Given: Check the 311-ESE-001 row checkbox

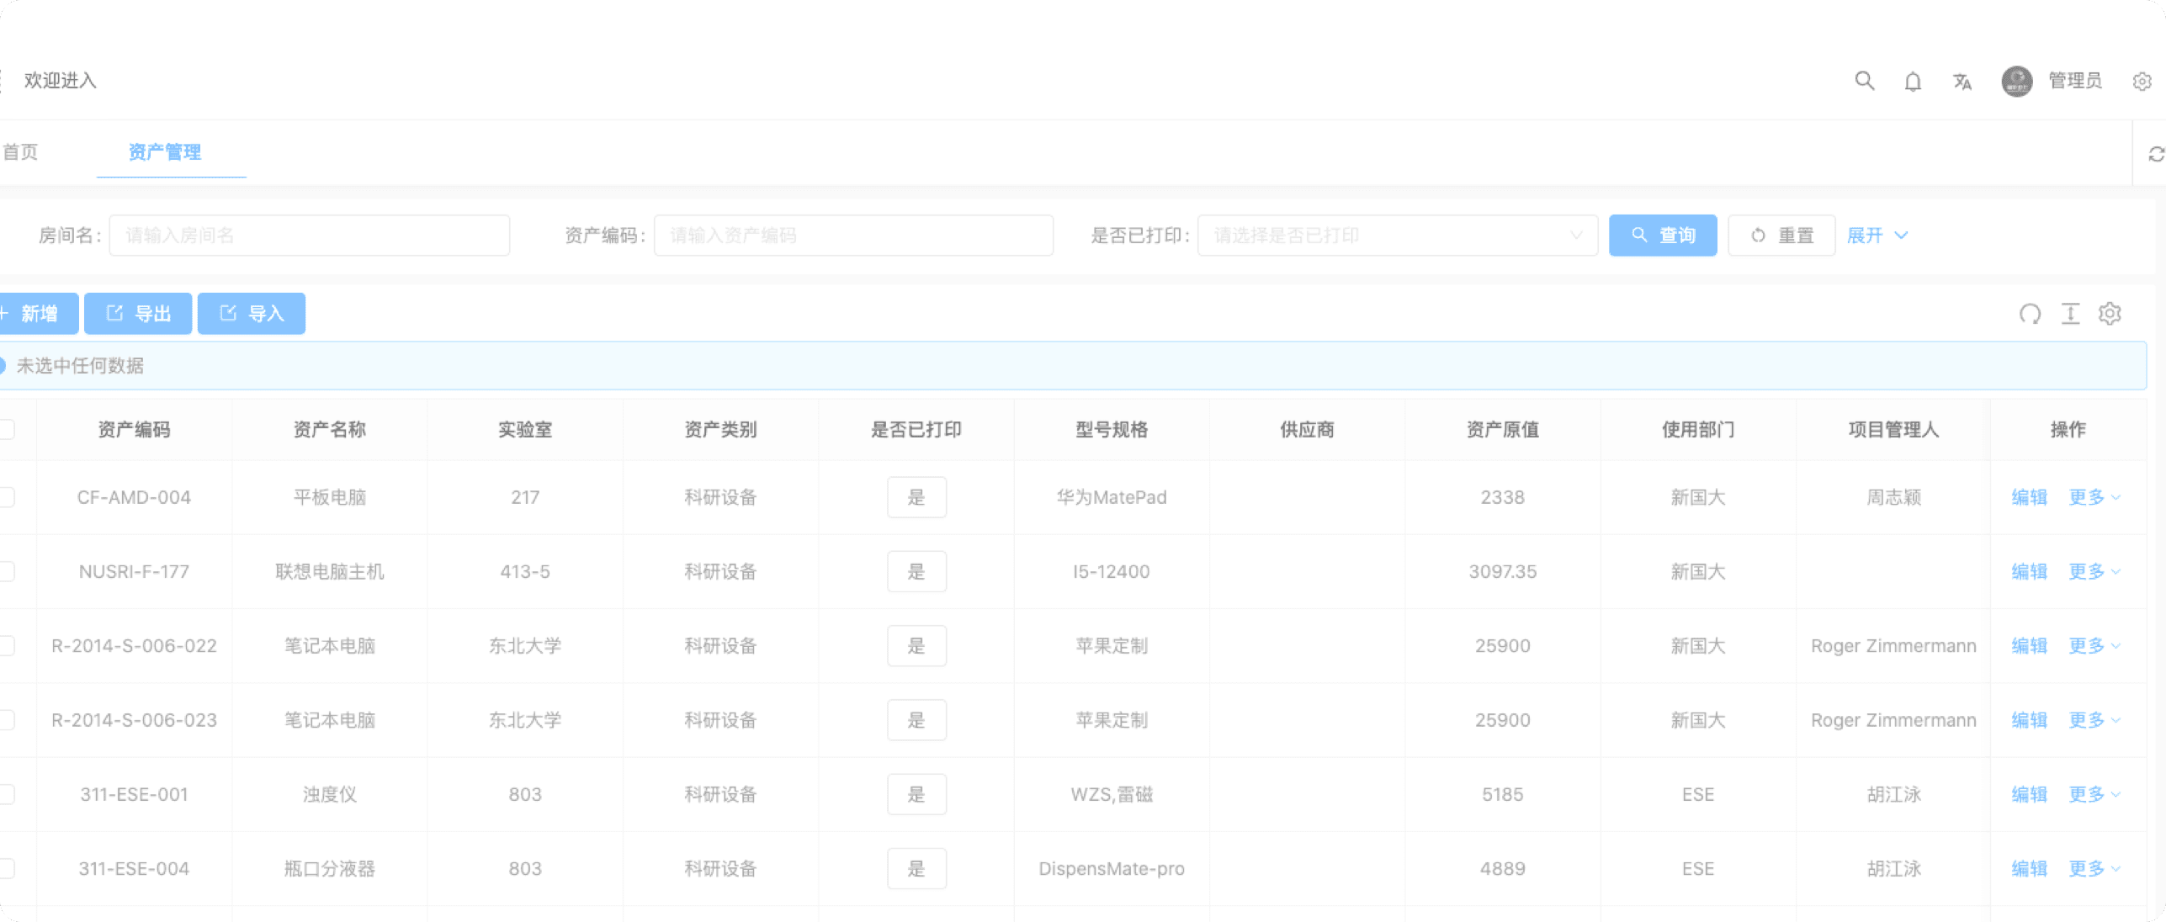Looking at the screenshot, I should (x=7, y=794).
